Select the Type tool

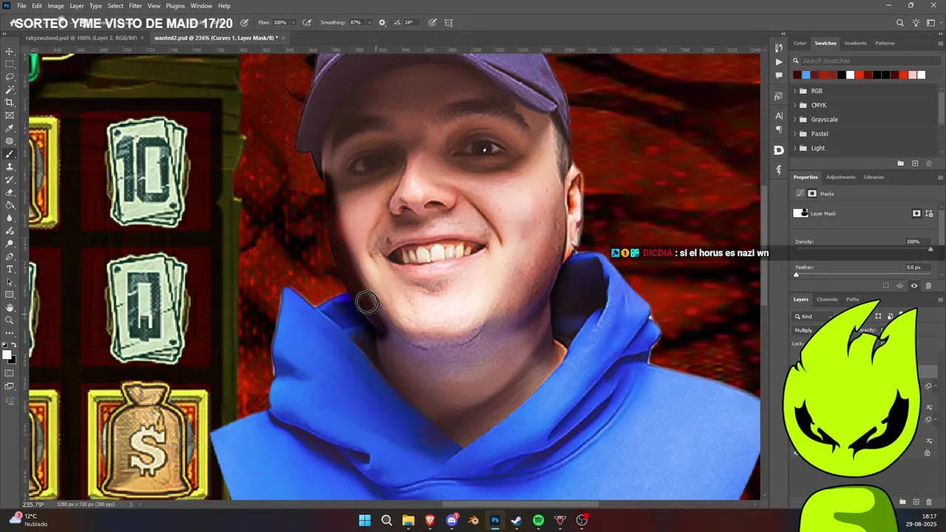click(10, 269)
